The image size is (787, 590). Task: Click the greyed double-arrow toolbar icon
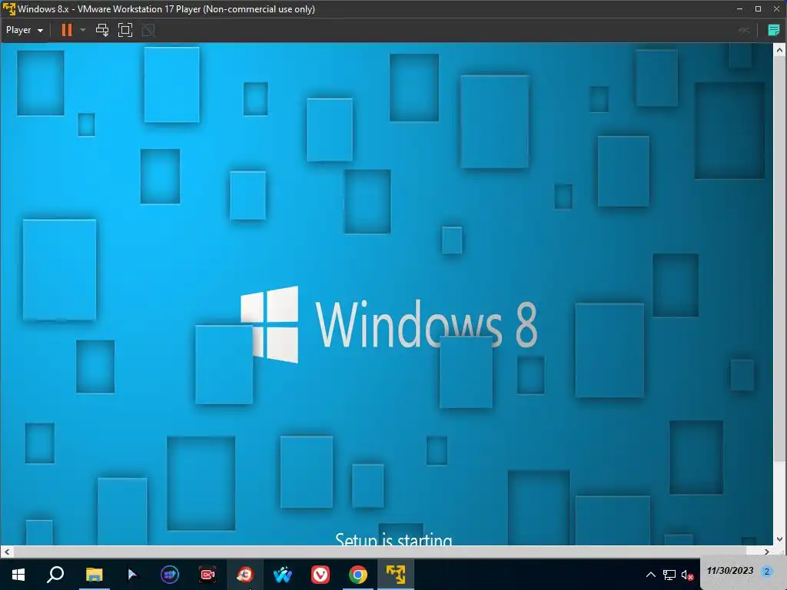tap(744, 30)
